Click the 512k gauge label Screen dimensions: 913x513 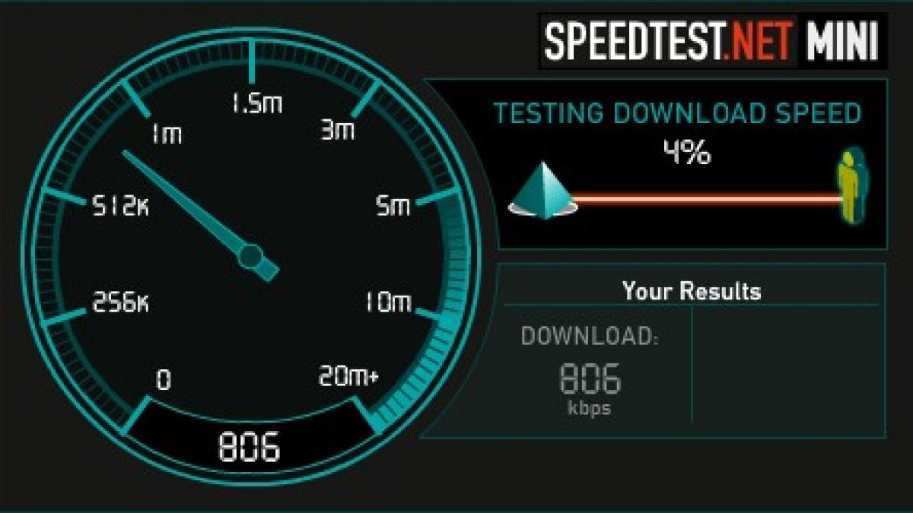point(119,206)
